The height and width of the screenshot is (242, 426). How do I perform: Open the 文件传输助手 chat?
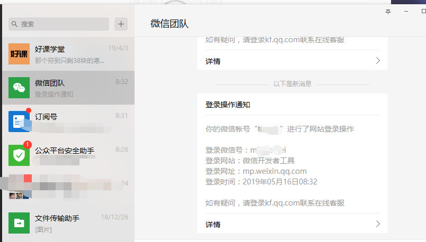tap(68, 224)
